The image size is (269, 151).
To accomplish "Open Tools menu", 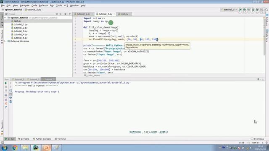I will click(59, 5).
